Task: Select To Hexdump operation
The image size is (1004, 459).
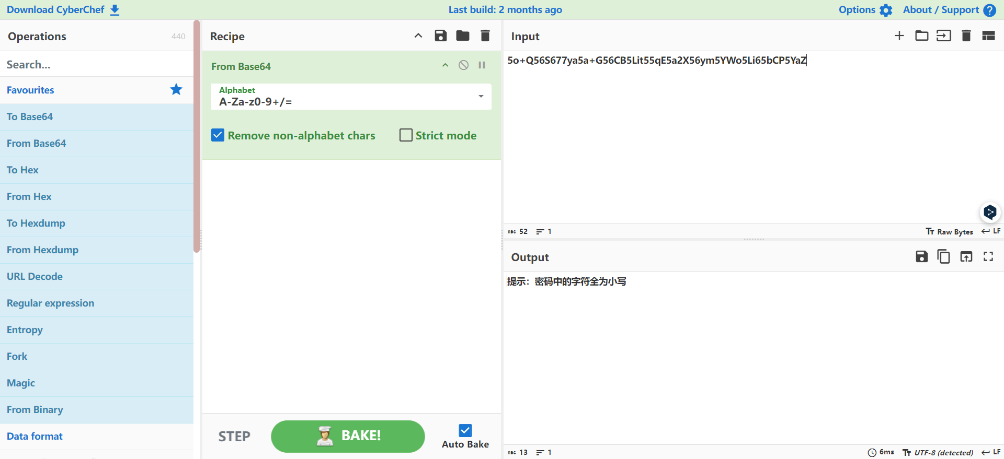Action: 97,223
